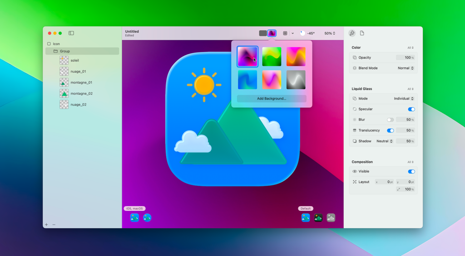Open the Blend Mode Normal dropdown
This screenshot has height=256, width=465.
(x=406, y=68)
